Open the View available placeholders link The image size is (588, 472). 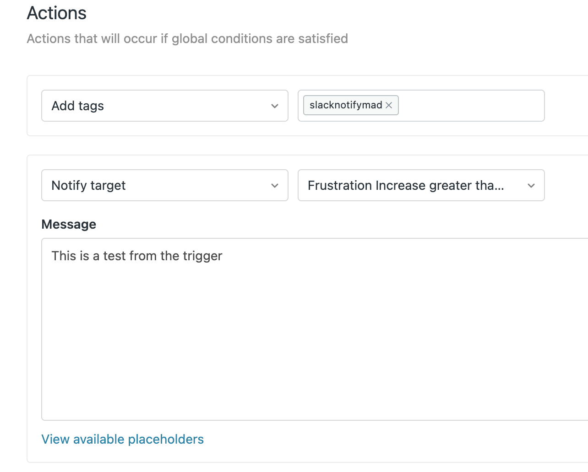coord(123,439)
